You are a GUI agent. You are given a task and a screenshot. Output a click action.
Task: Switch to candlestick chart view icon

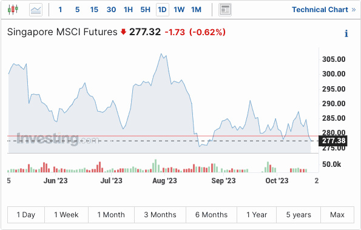tap(13, 10)
